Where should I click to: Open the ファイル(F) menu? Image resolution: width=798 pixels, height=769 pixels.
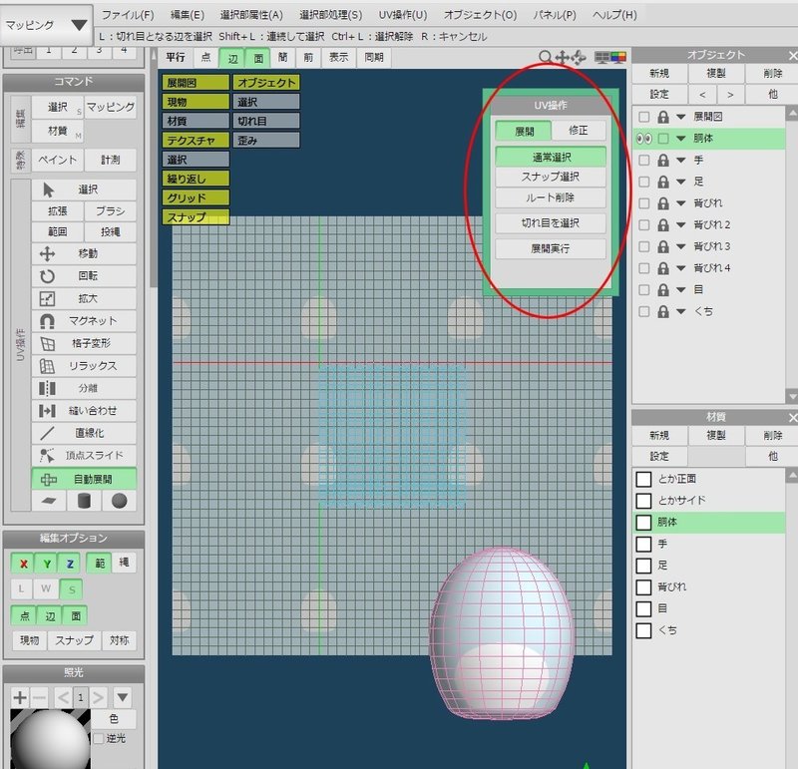(128, 15)
